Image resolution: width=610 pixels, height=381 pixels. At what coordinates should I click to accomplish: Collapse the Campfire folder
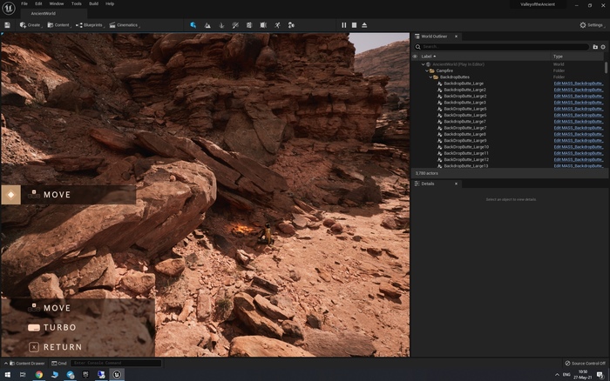point(428,70)
